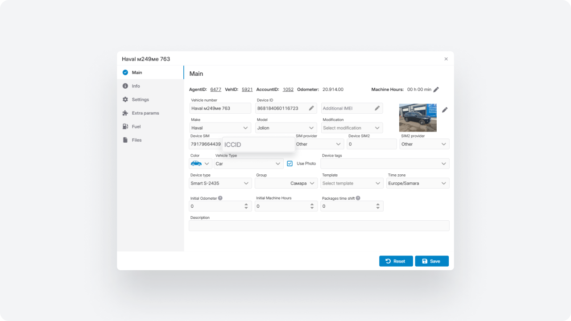
Task: Switch to the Settings tab
Action: [x=140, y=99]
